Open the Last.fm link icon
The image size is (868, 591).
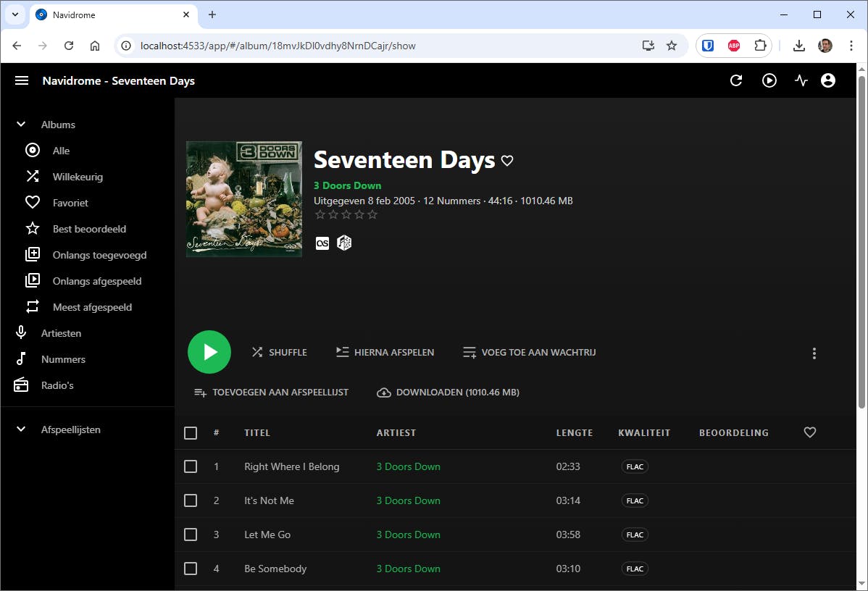(322, 243)
